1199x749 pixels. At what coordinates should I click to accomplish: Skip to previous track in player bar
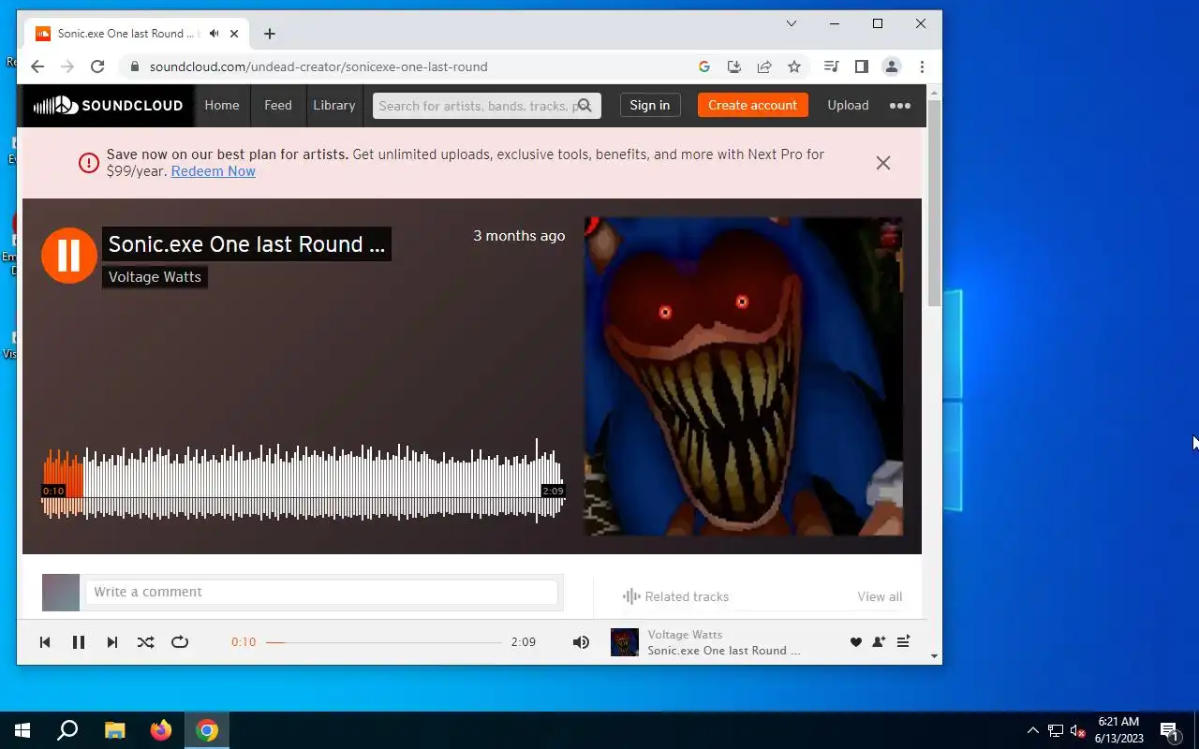click(45, 642)
